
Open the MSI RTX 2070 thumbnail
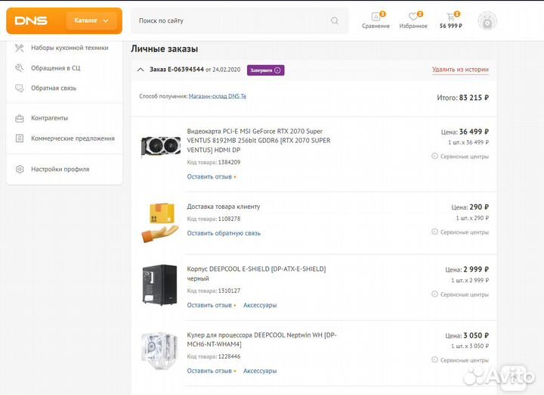click(x=160, y=146)
